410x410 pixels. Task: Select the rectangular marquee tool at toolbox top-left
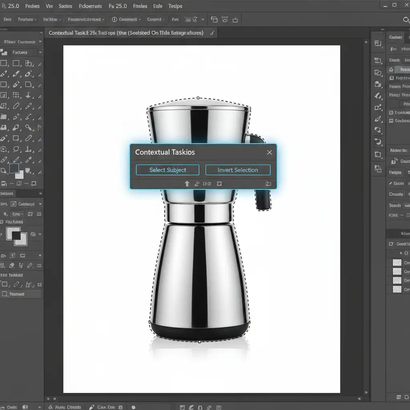[x=4, y=63]
